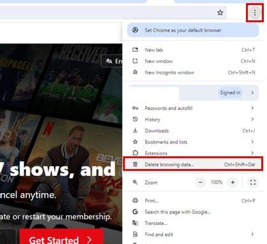Expand the Find and edit submenu arrow
The image size is (267, 244).
(x=252, y=234)
